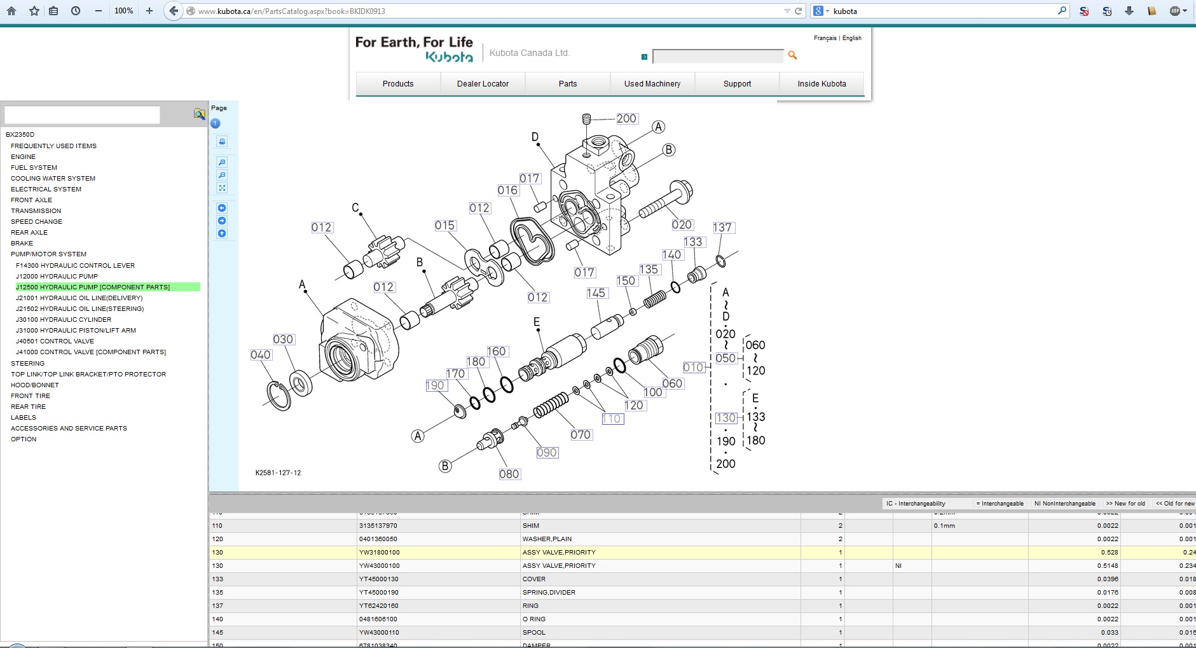
Task: Open the Support menu
Action: pos(737,84)
